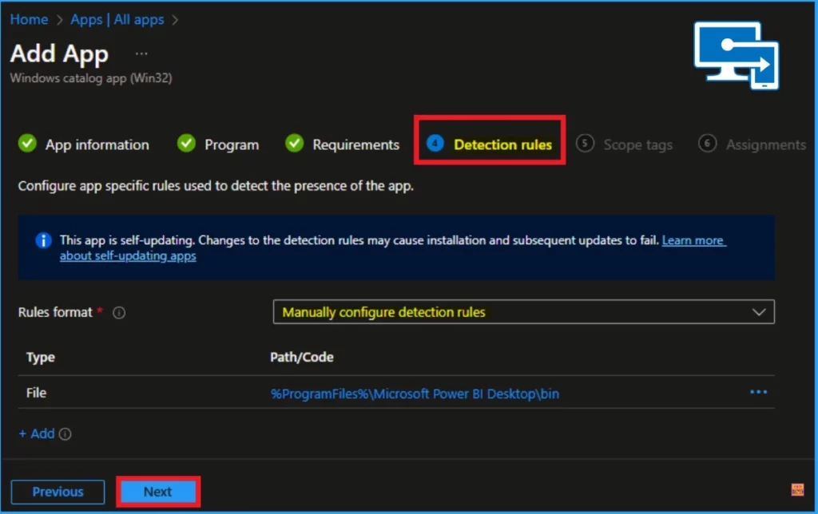Click the Path/Code column header
This screenshot has width=818, height=514.
301,357
